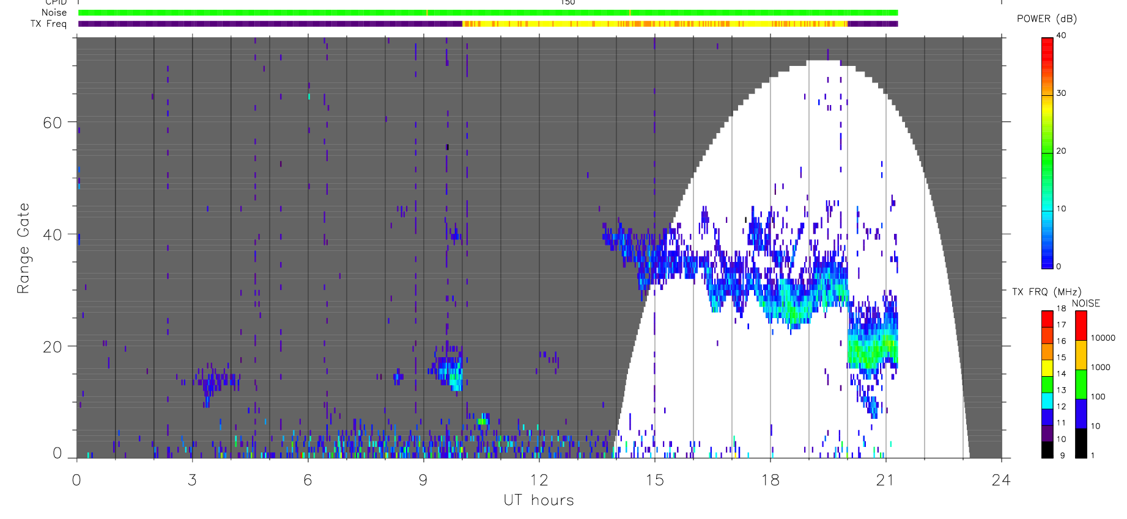Click the green Noise strip at top
This screenshot has height=519, width=1127.
point(488,13)
